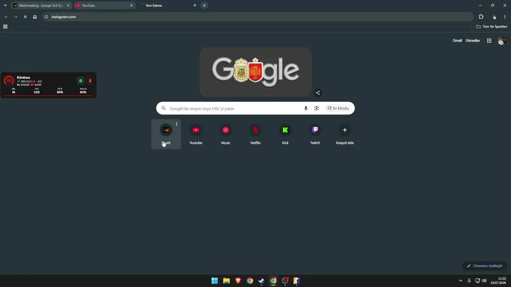Open the Görseller link
The height and width of the screenshot is (287, 511).
coord(473,41)
